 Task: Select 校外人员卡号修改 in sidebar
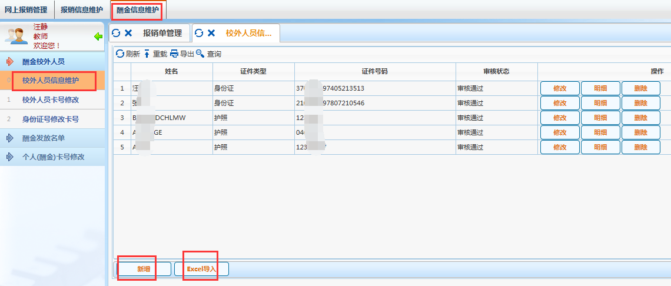[x=51, y=99]
